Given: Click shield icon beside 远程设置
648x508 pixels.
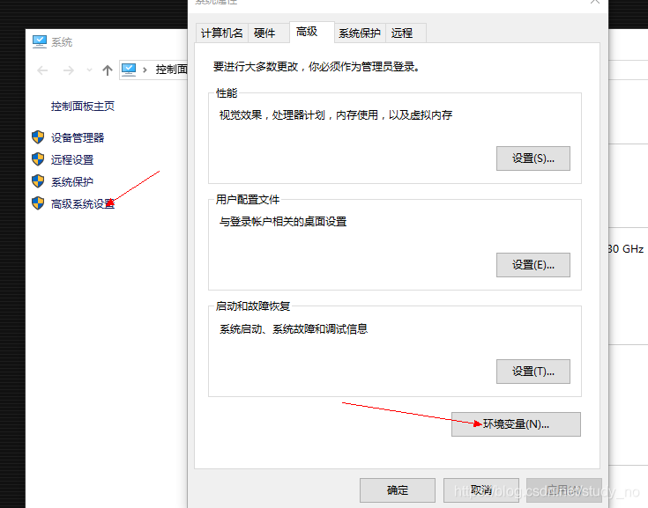Looking at the screenshot, I should click(38, 158).
